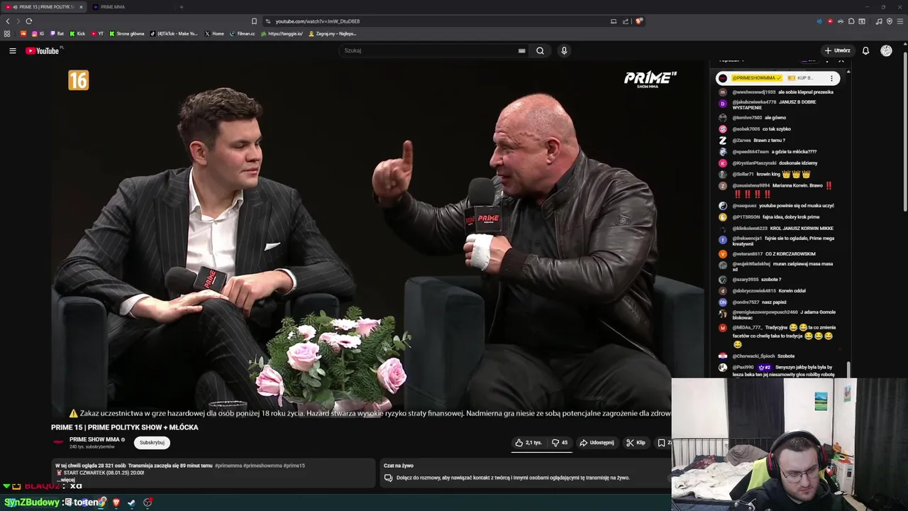Open the browser main menu
This screenshot has height=511, width=908.
point(900,21)
